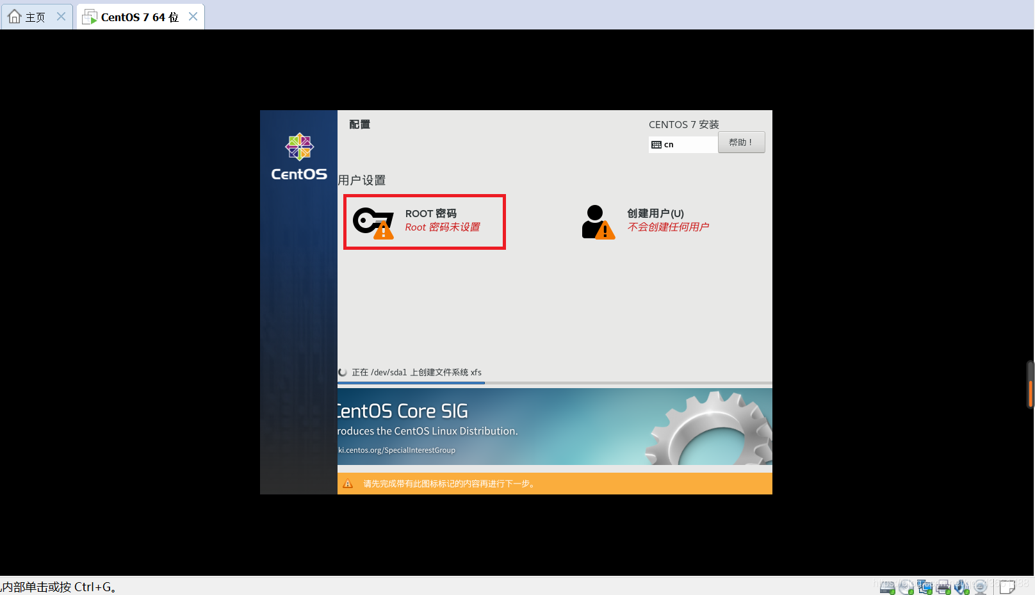Click the 'CentOS Core SIG' banner heading
Screen dimensions: 1035x595
tap(403, 411)
